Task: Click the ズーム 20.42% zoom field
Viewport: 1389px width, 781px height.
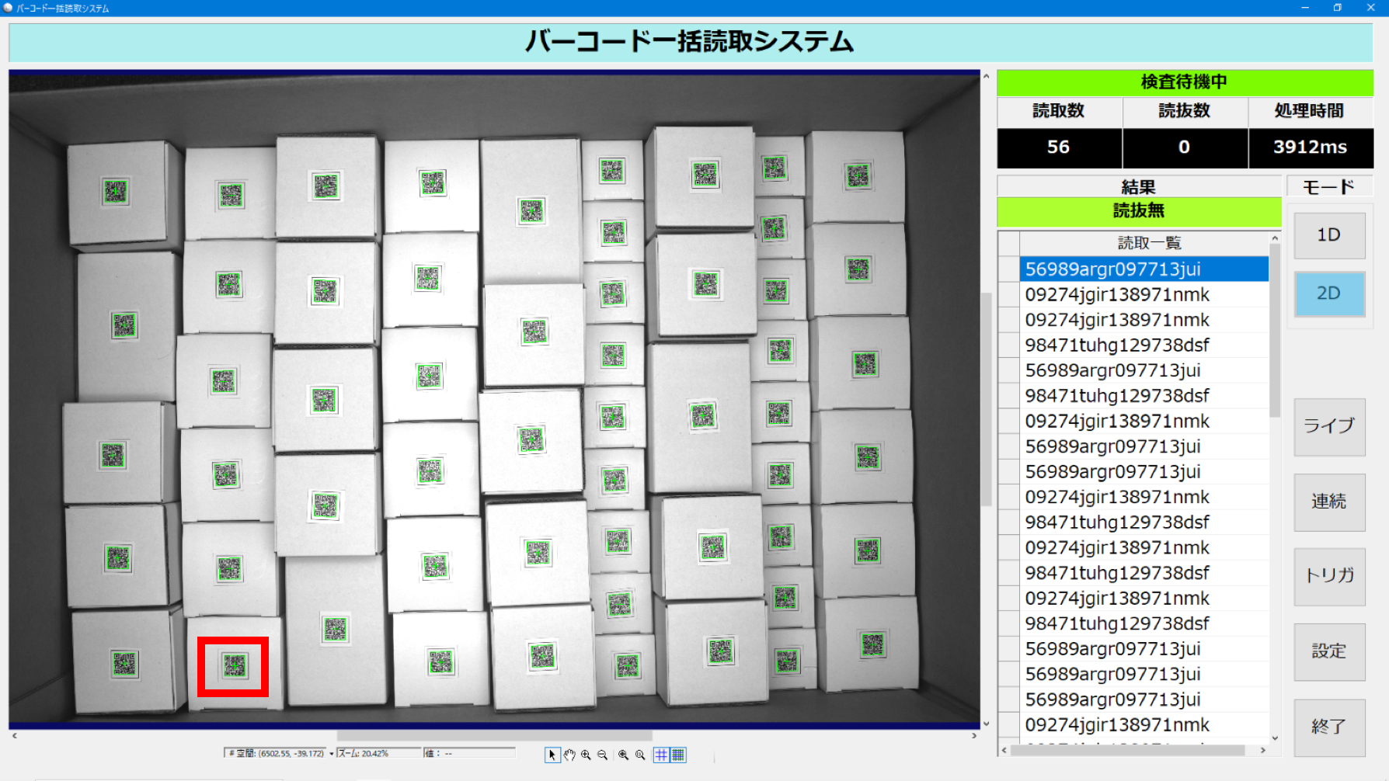Action: click(379, 753)
